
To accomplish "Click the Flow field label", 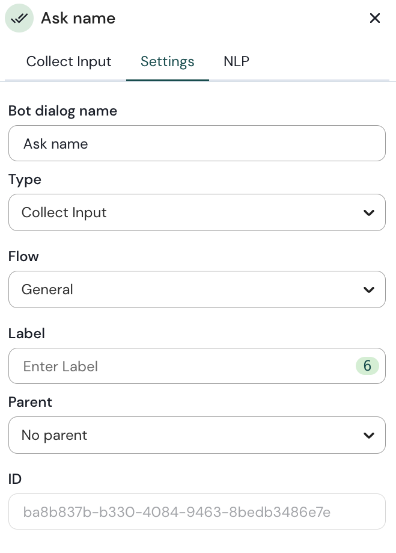I will (23, 256).
